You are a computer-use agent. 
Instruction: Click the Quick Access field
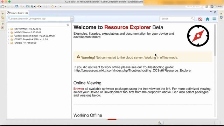(x=193, y=6)
